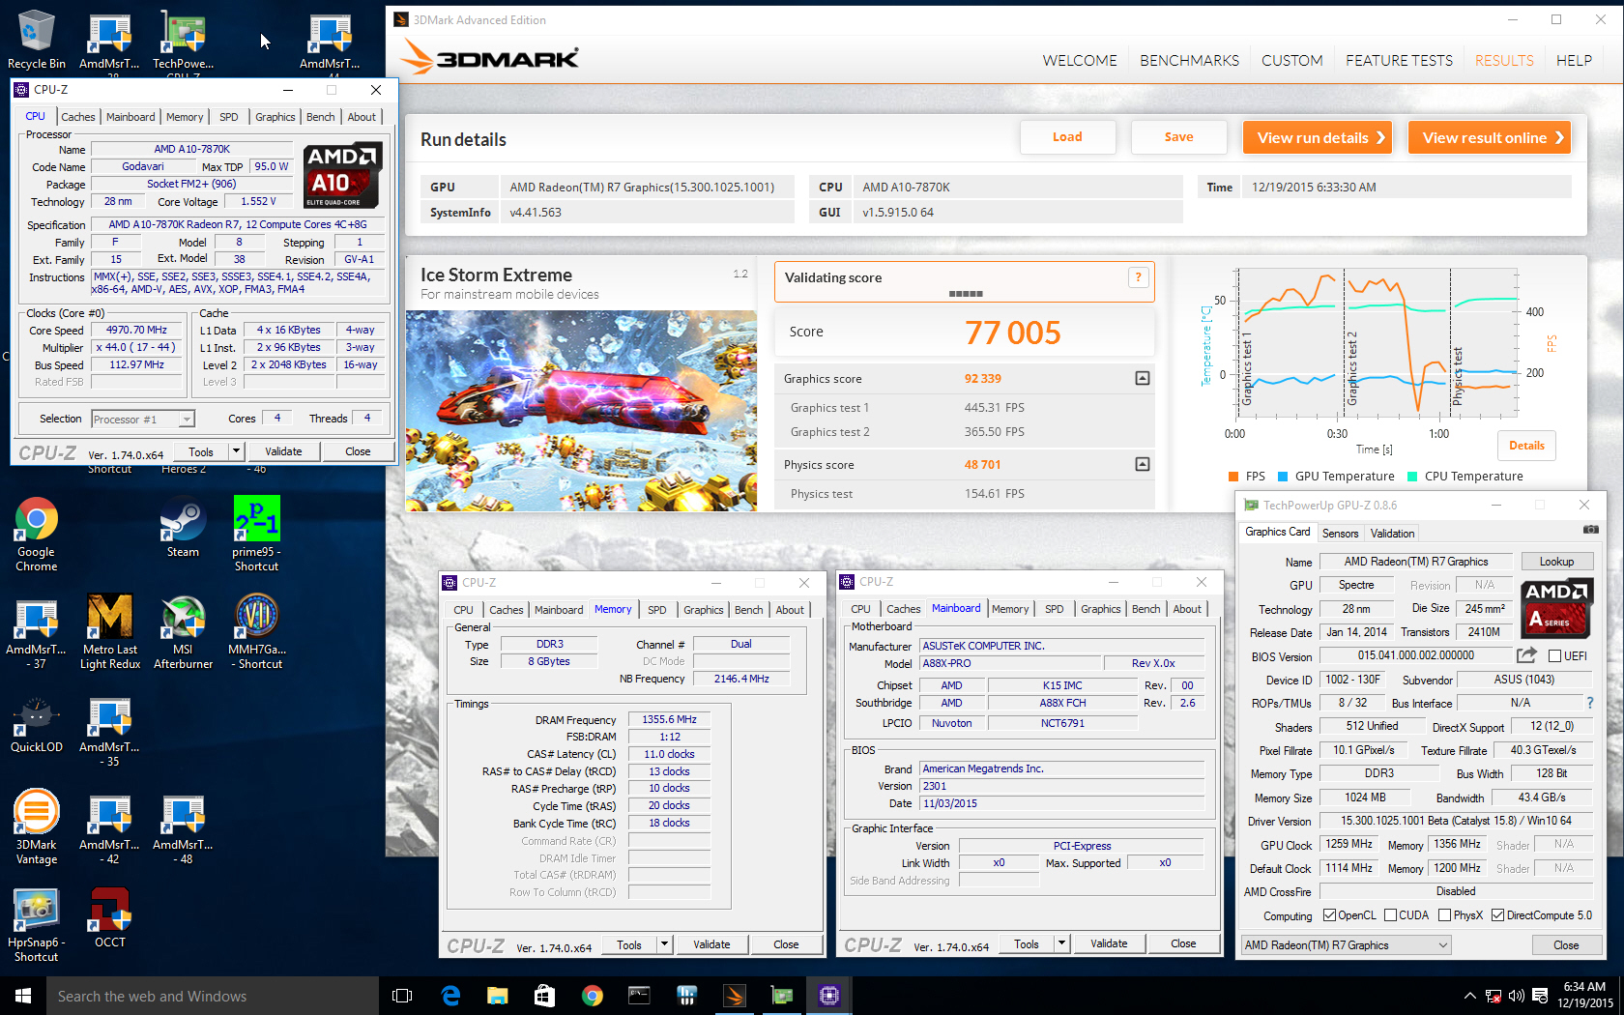Click the Load button in Run details
The height and width of the screenshot is (1015, 1624).
(1067, 137)
